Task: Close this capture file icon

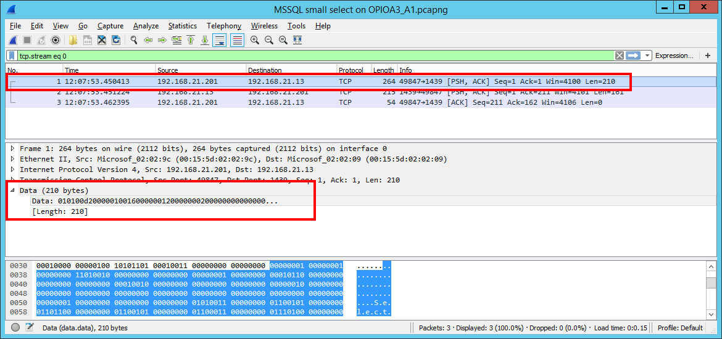Action: [x=102, y=40]
